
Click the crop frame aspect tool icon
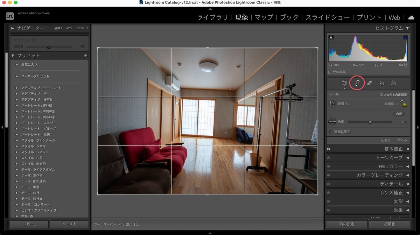tap(332, 104)
